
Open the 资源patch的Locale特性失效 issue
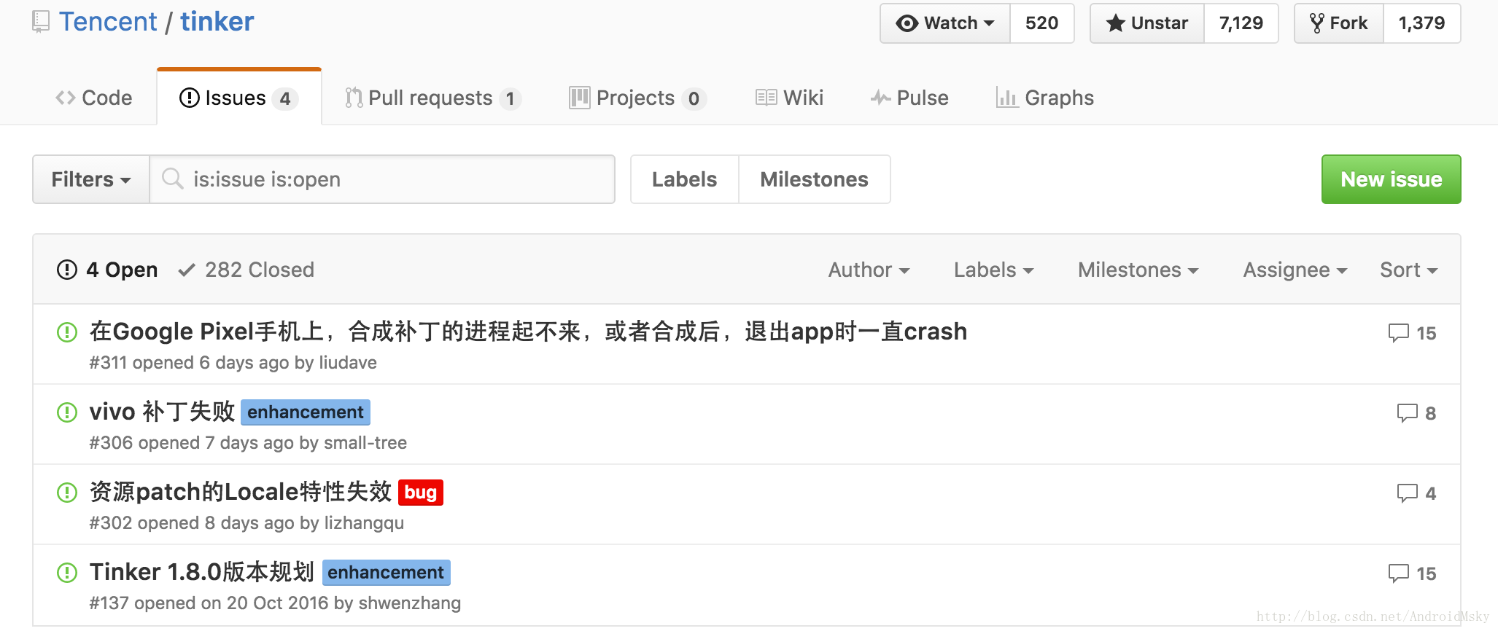tap(241, 492)
